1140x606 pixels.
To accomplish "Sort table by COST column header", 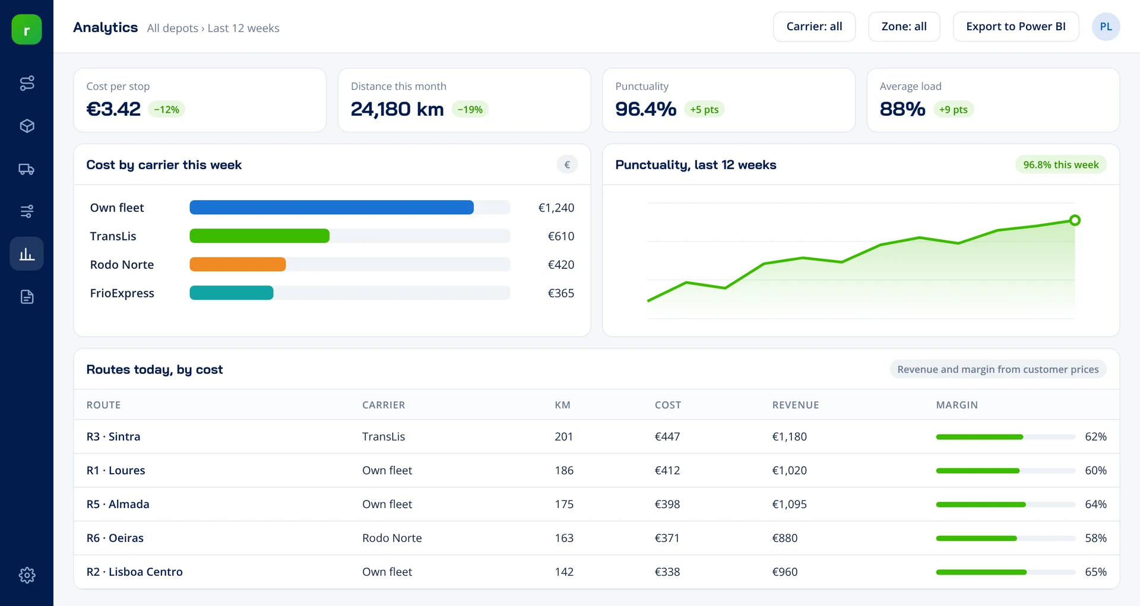I will tap(667, 405).
